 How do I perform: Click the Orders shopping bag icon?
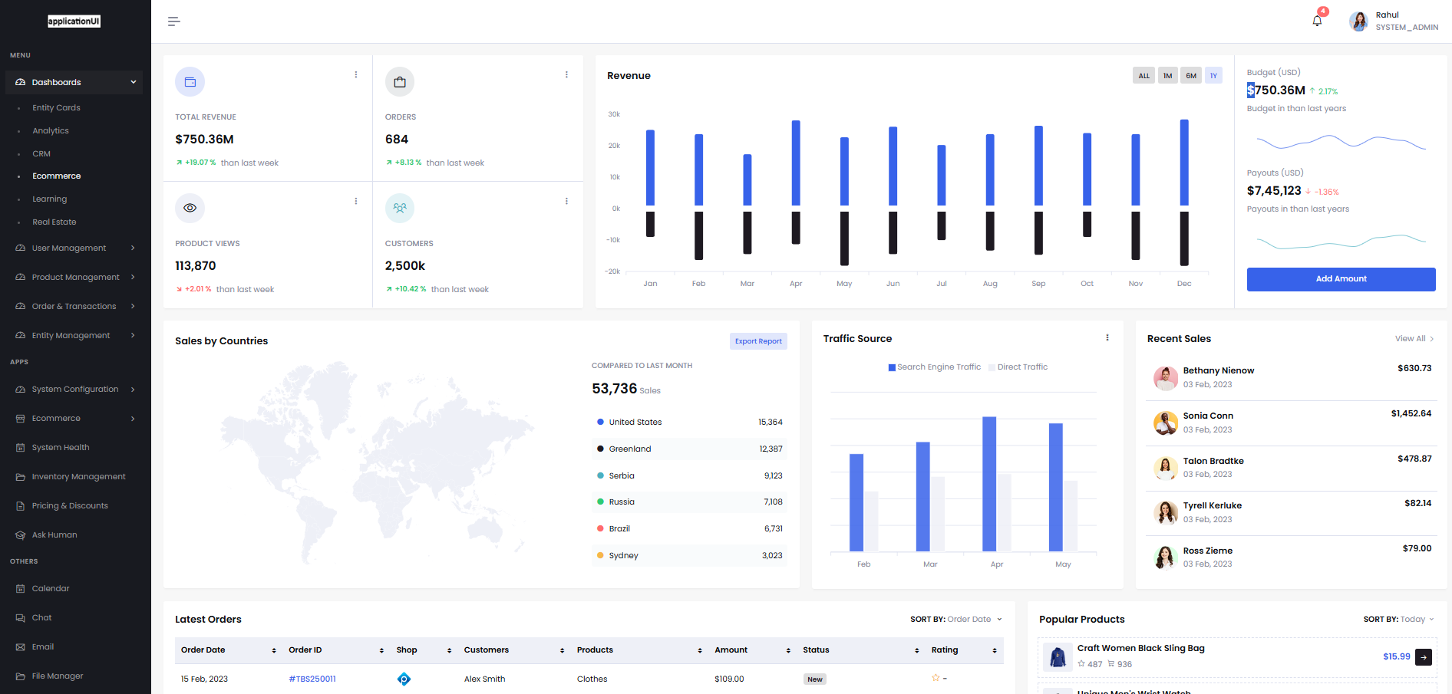399,81
